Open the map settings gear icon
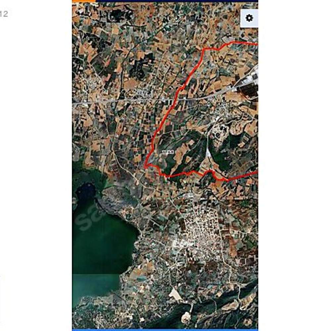The height and width of the screenshot is (331, 331). tap(249, 18)
